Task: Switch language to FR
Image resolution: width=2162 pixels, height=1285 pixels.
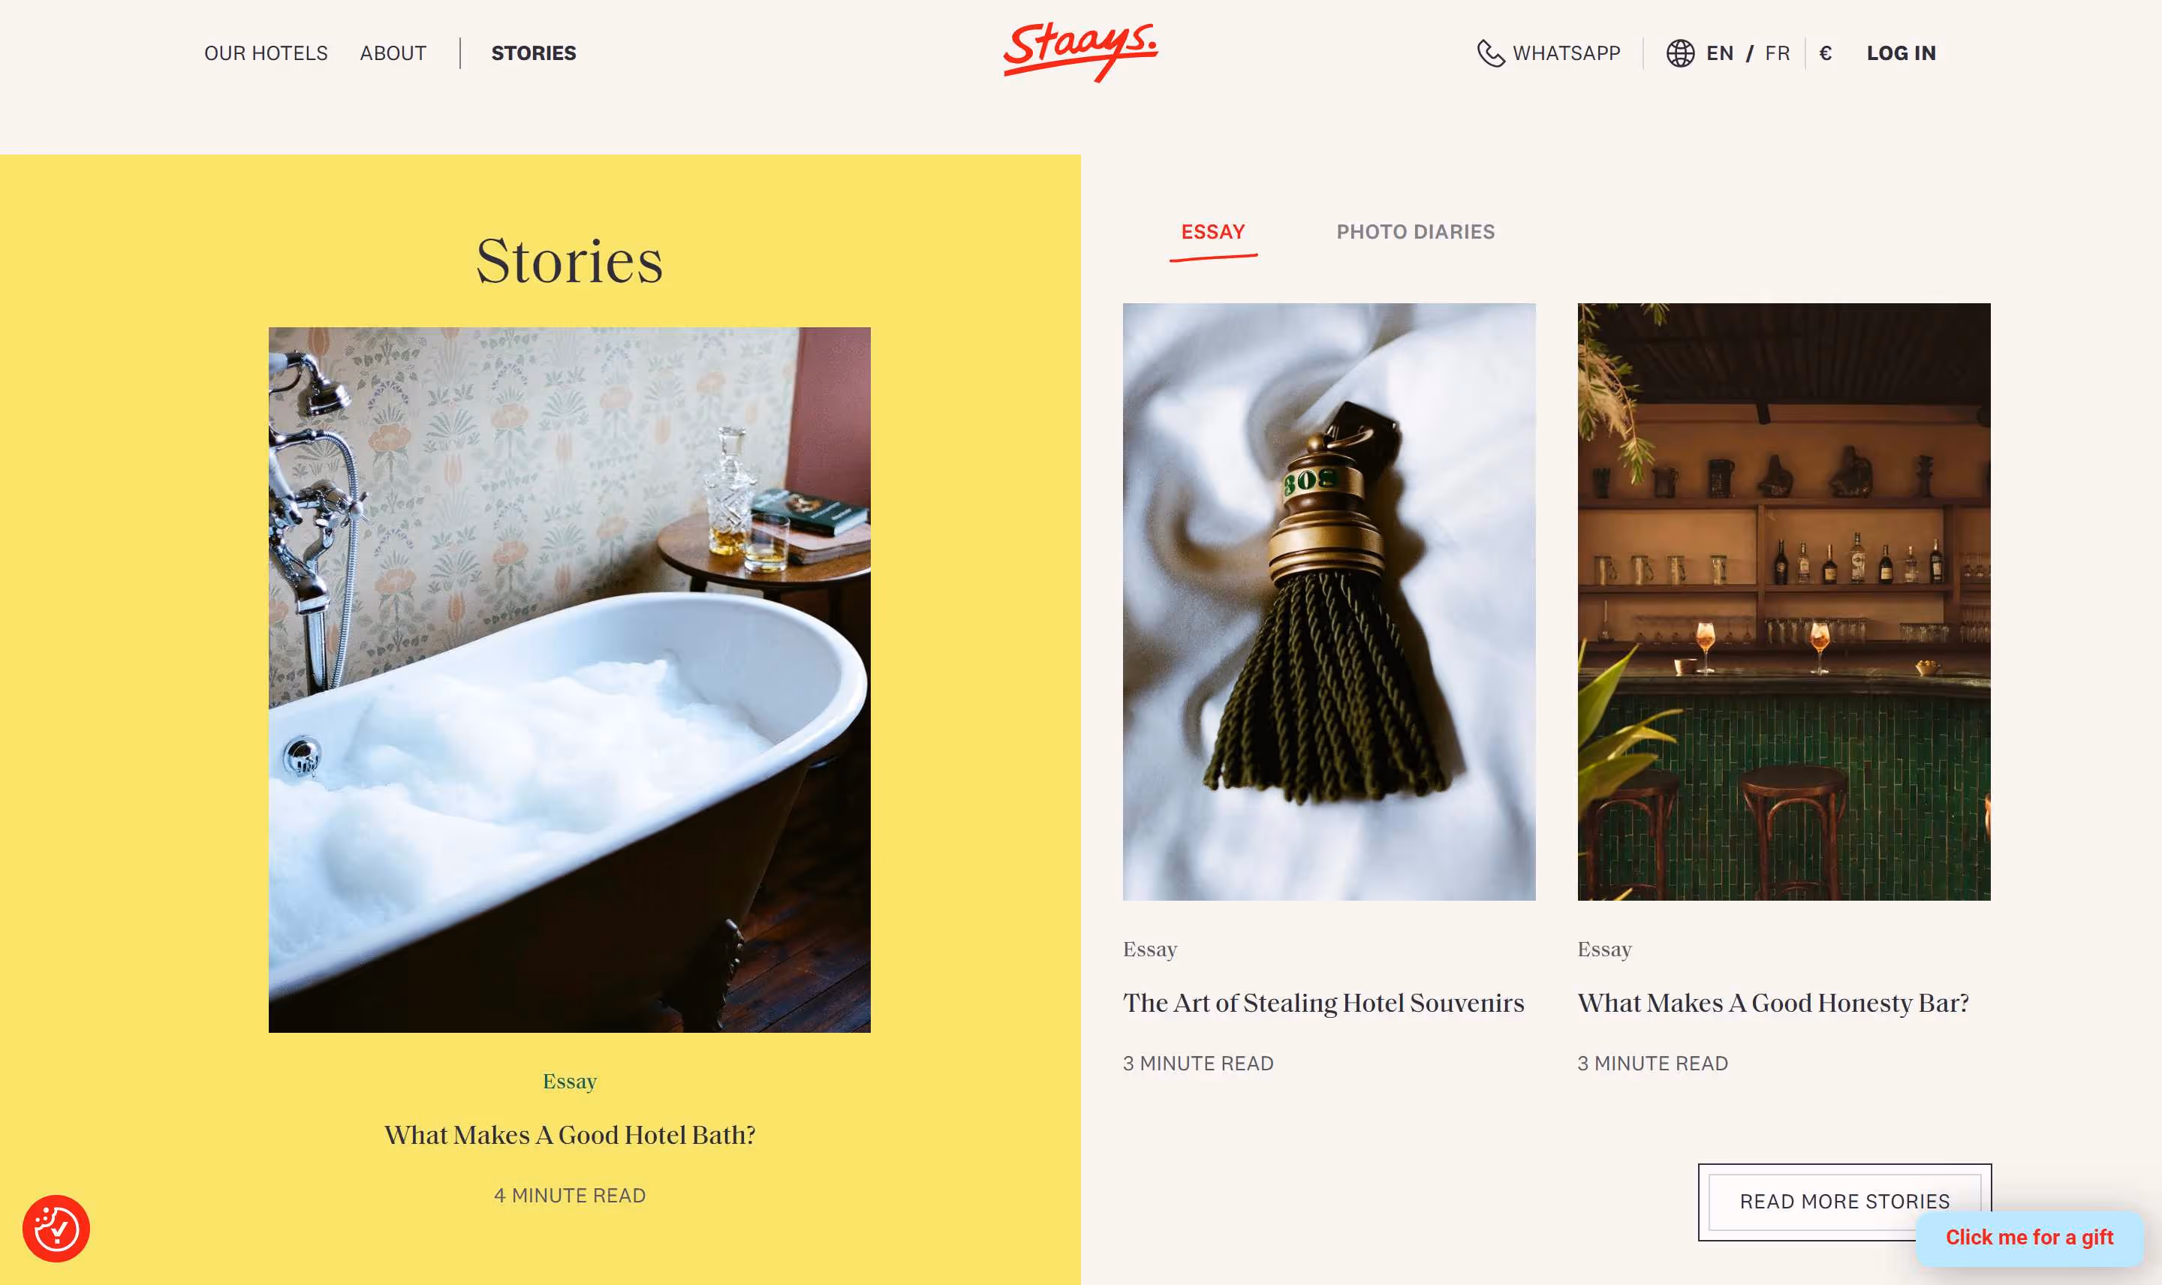Action: click(1777, 54)
